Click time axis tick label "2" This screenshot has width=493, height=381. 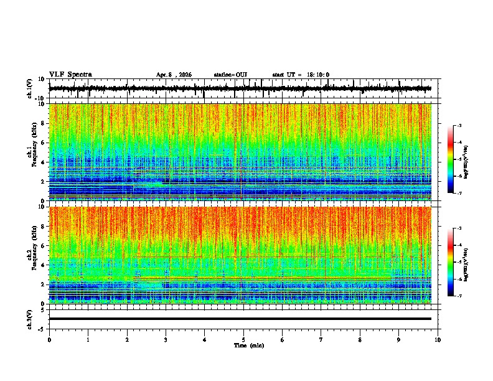(x=127, y=340)
